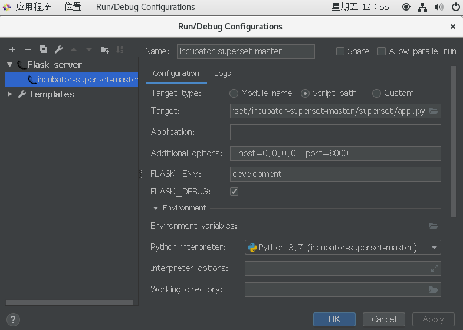
Task: Sort configurations alphabetically
Action: tap(120, 49)
